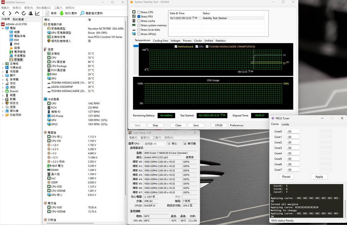347x225 pixels.
Task: Enable Stress local disks
Action: [139, 29]
